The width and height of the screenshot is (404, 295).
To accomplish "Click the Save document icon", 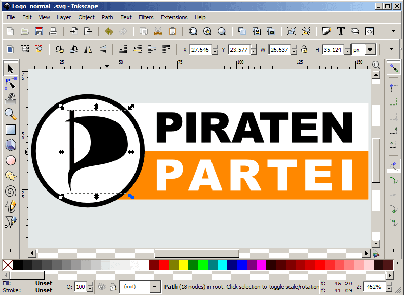I will 39,31.
